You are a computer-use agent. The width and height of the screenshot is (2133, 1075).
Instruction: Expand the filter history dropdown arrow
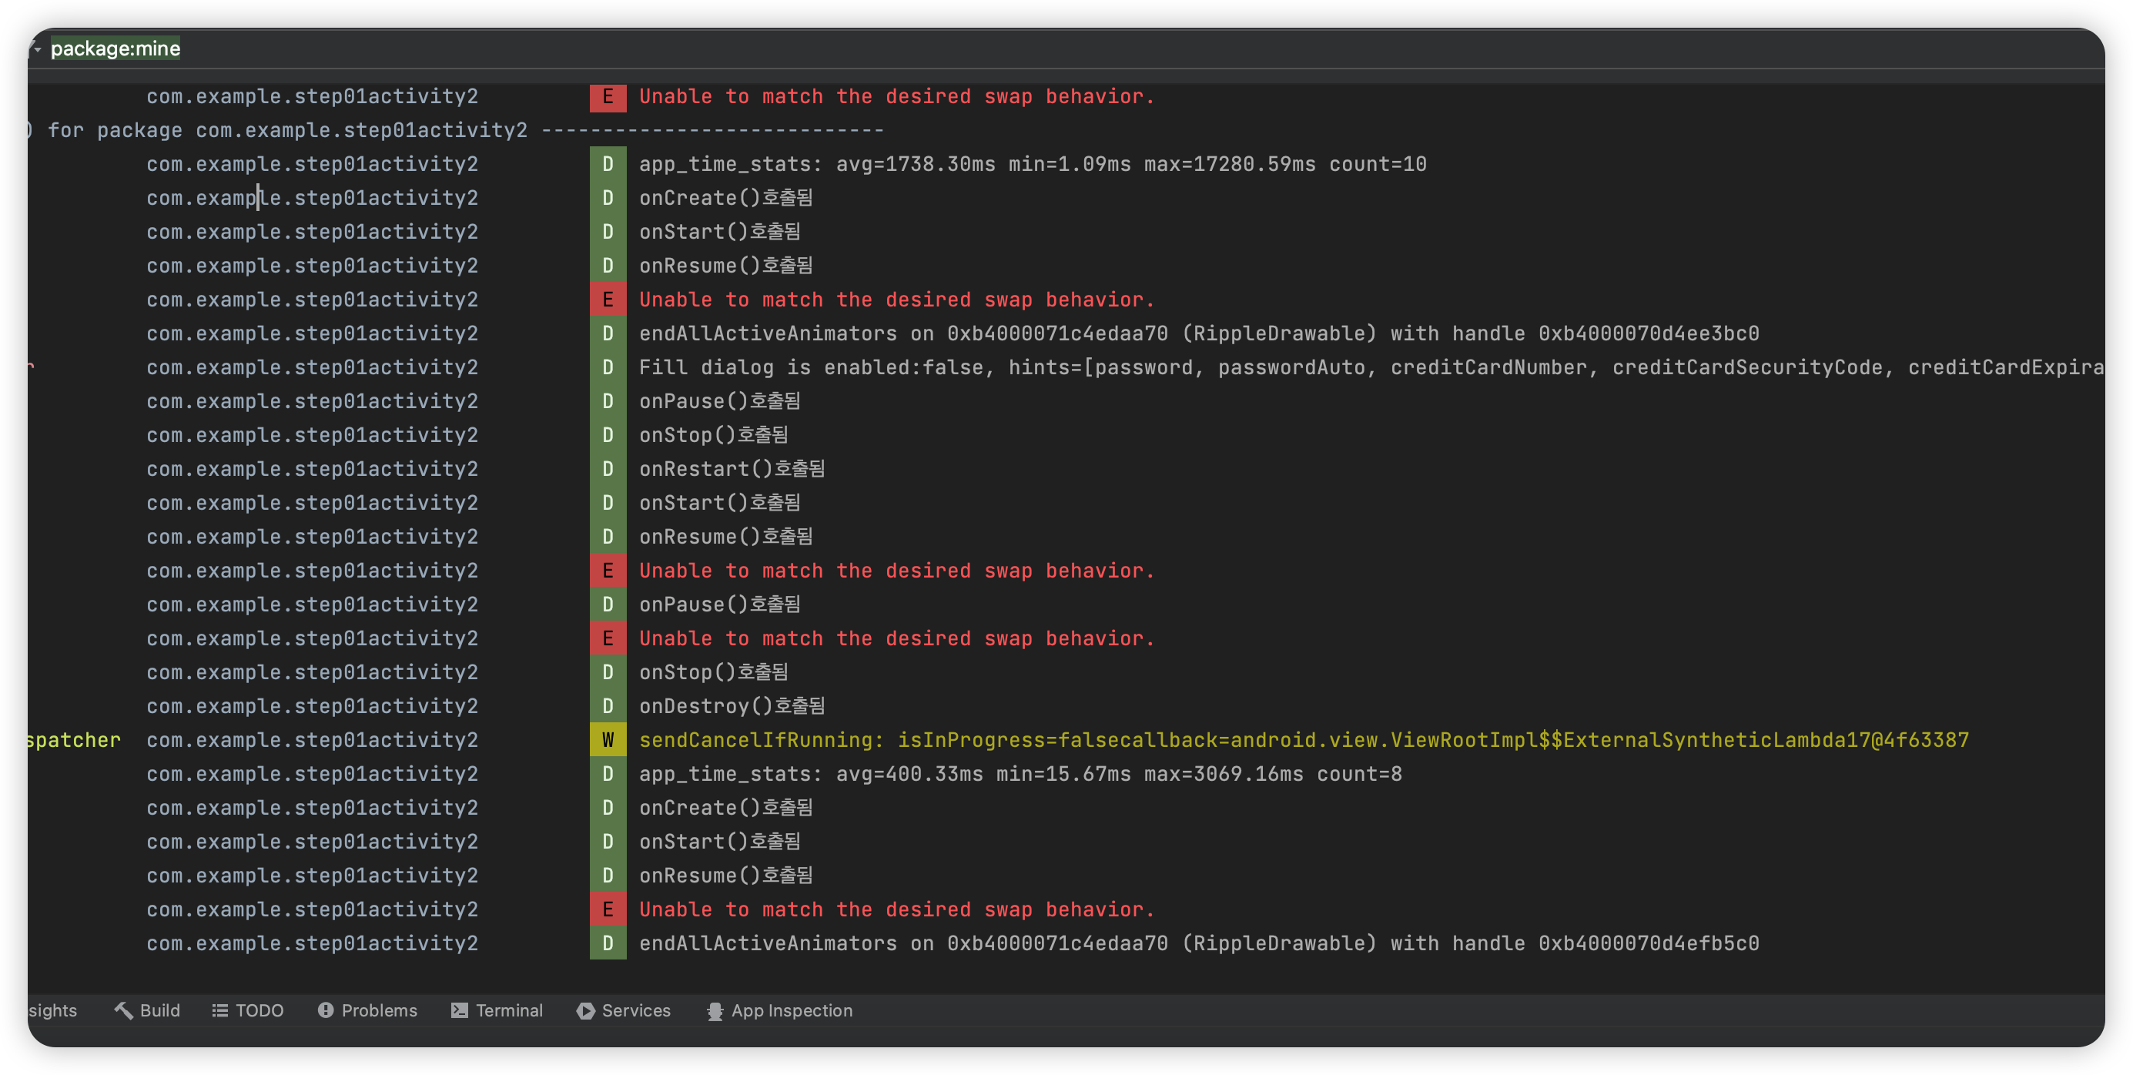click(35, 49)
